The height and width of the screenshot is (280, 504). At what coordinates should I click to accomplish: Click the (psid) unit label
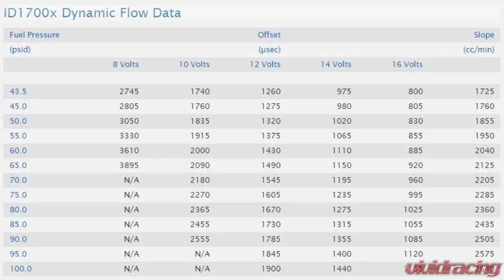20,50
